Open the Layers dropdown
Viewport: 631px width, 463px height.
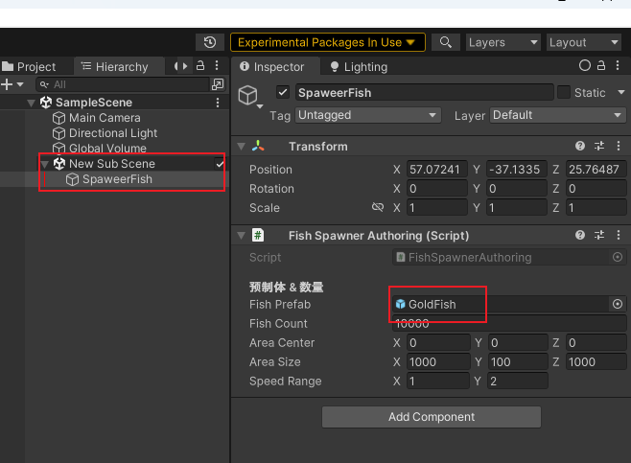pyautogui.click(x=503, y=42)
